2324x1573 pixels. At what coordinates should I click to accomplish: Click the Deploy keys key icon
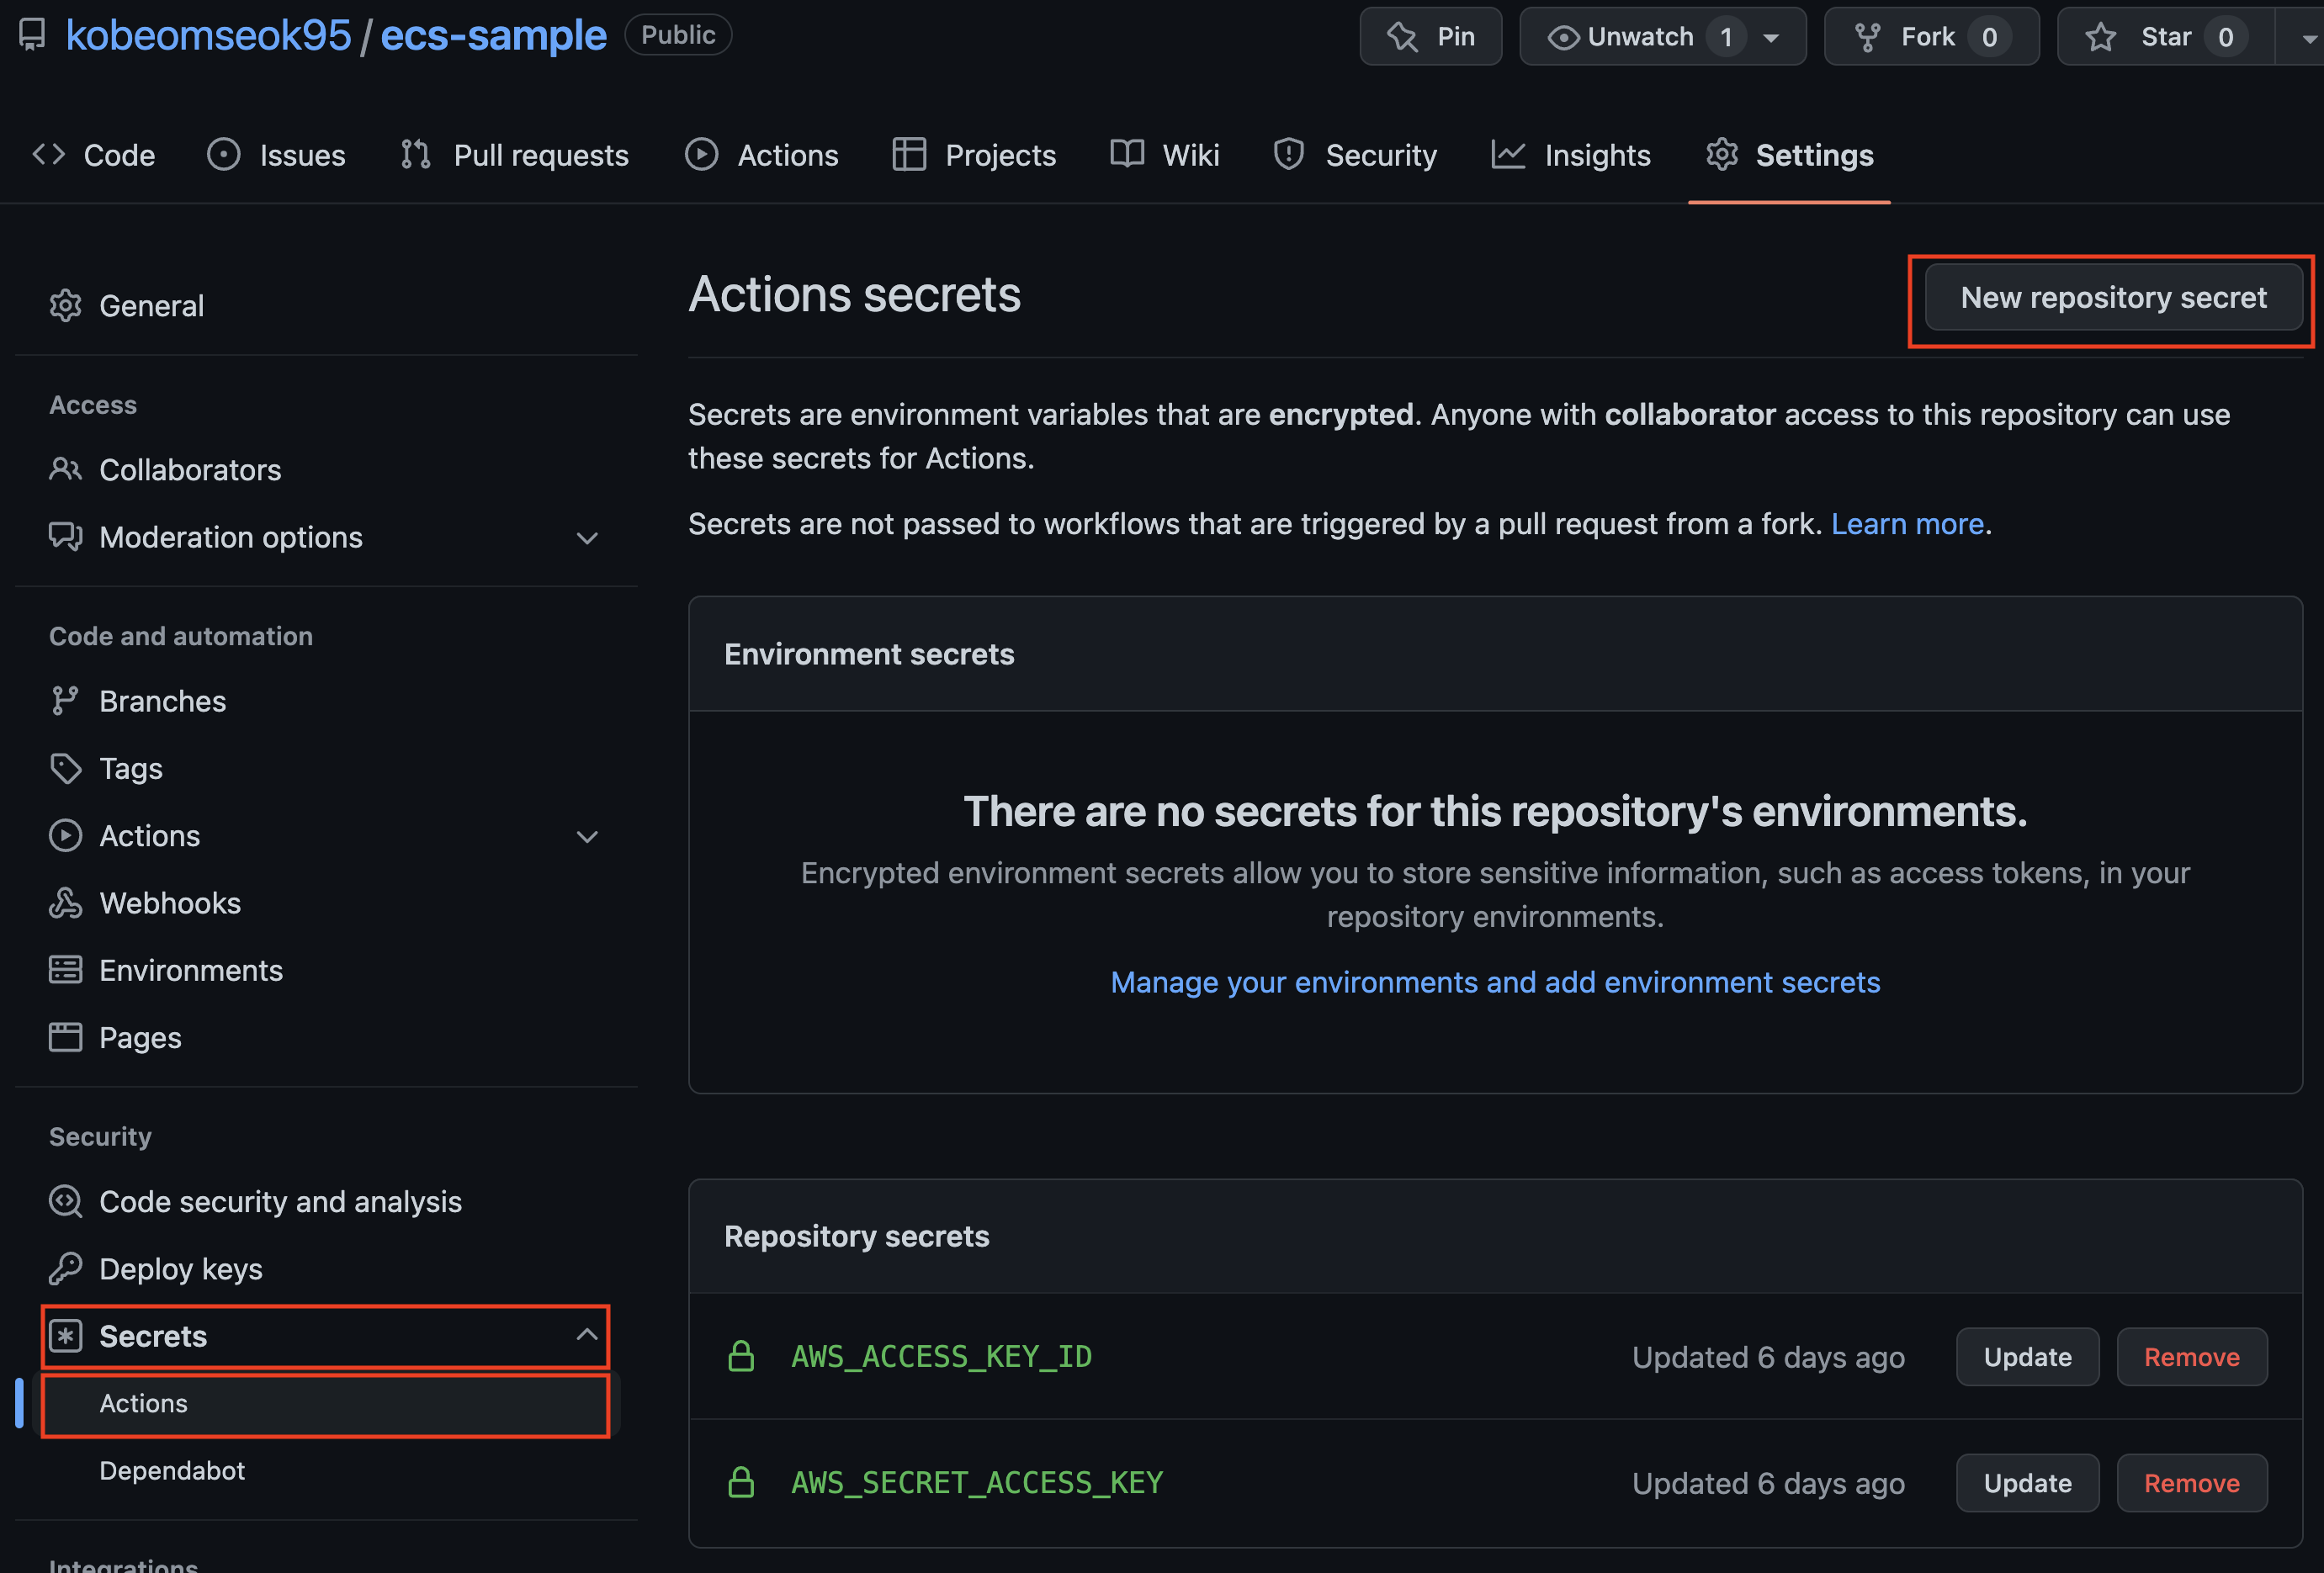coord(66,1268)
